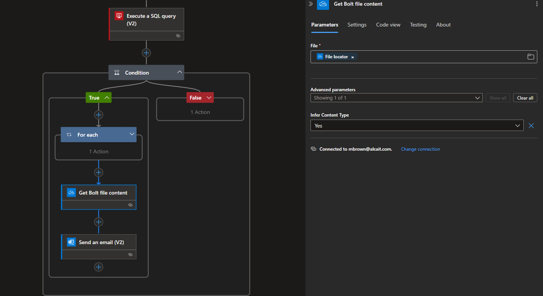Screen dimensions: 543x296
Task: Select the Send an email (V2) action
Action: [x=99, y=247]
